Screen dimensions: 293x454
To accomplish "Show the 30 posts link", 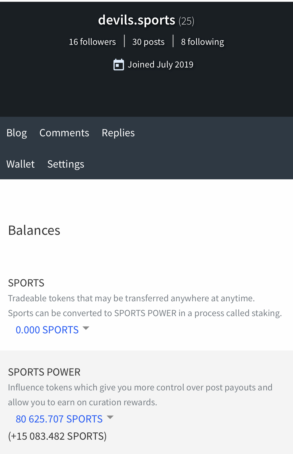I will [x=148, y=42].
